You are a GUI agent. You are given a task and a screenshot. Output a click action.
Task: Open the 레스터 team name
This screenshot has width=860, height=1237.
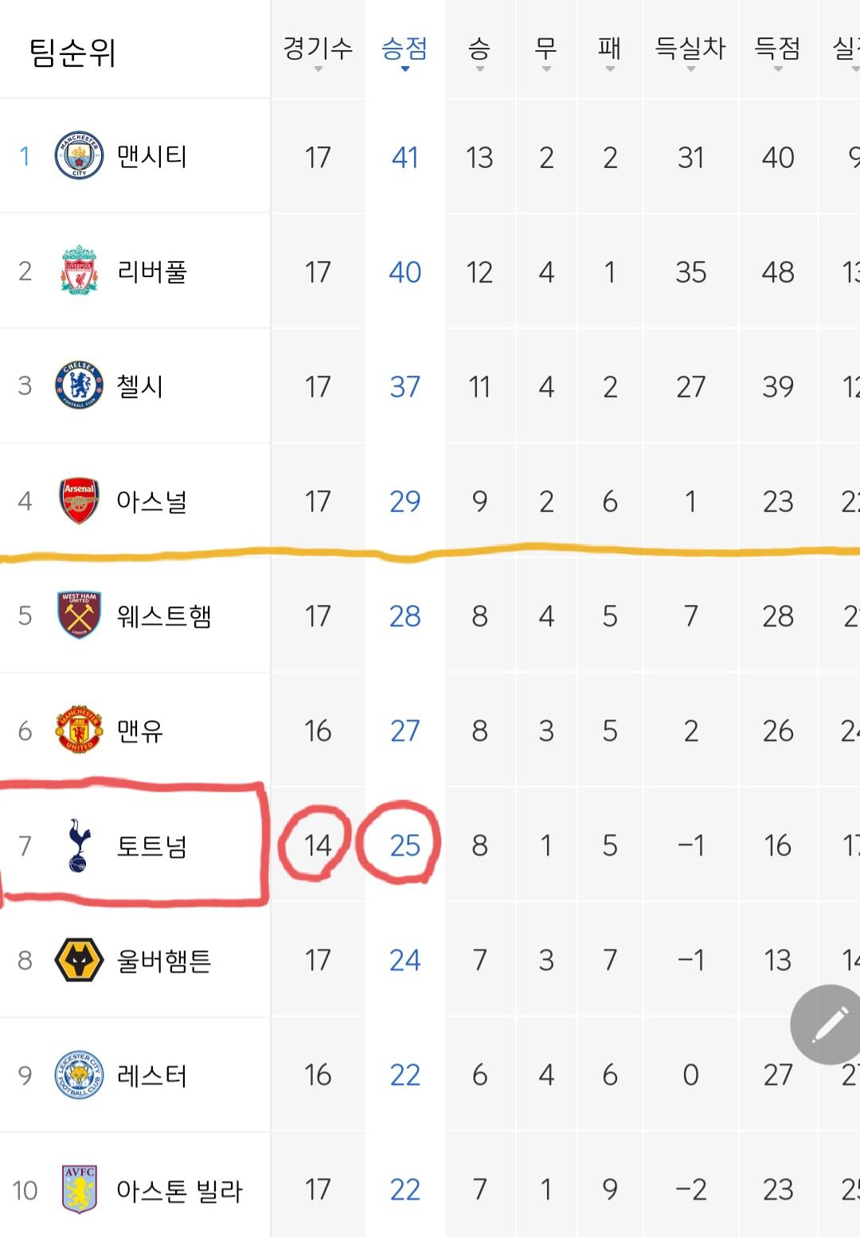point(151,1075)
